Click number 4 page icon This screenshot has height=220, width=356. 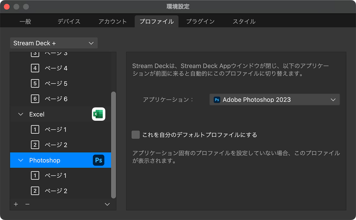[x=35, y=68]
